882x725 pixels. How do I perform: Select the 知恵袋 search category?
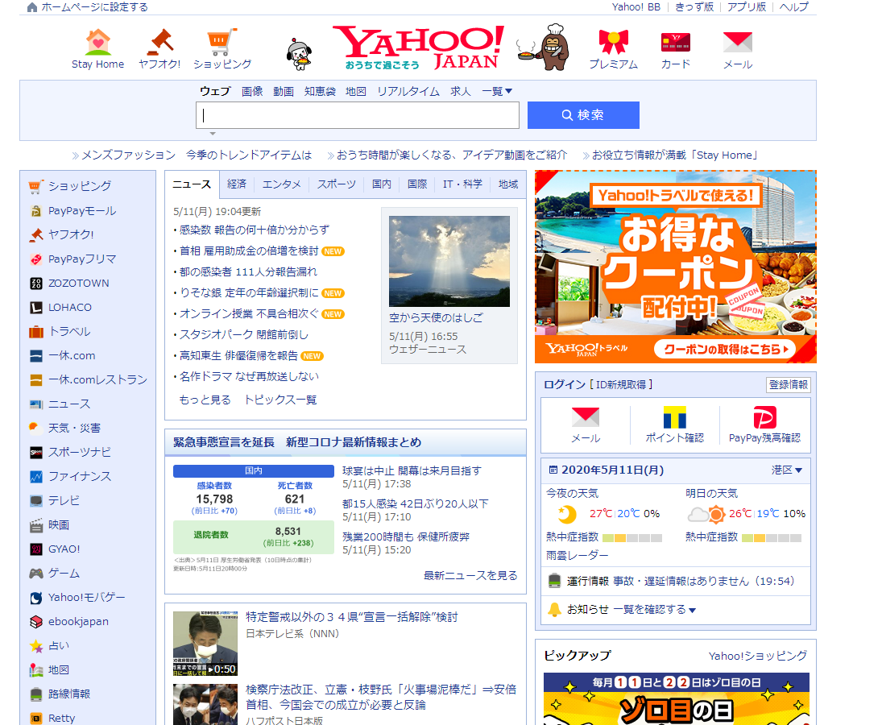[320, 91]
